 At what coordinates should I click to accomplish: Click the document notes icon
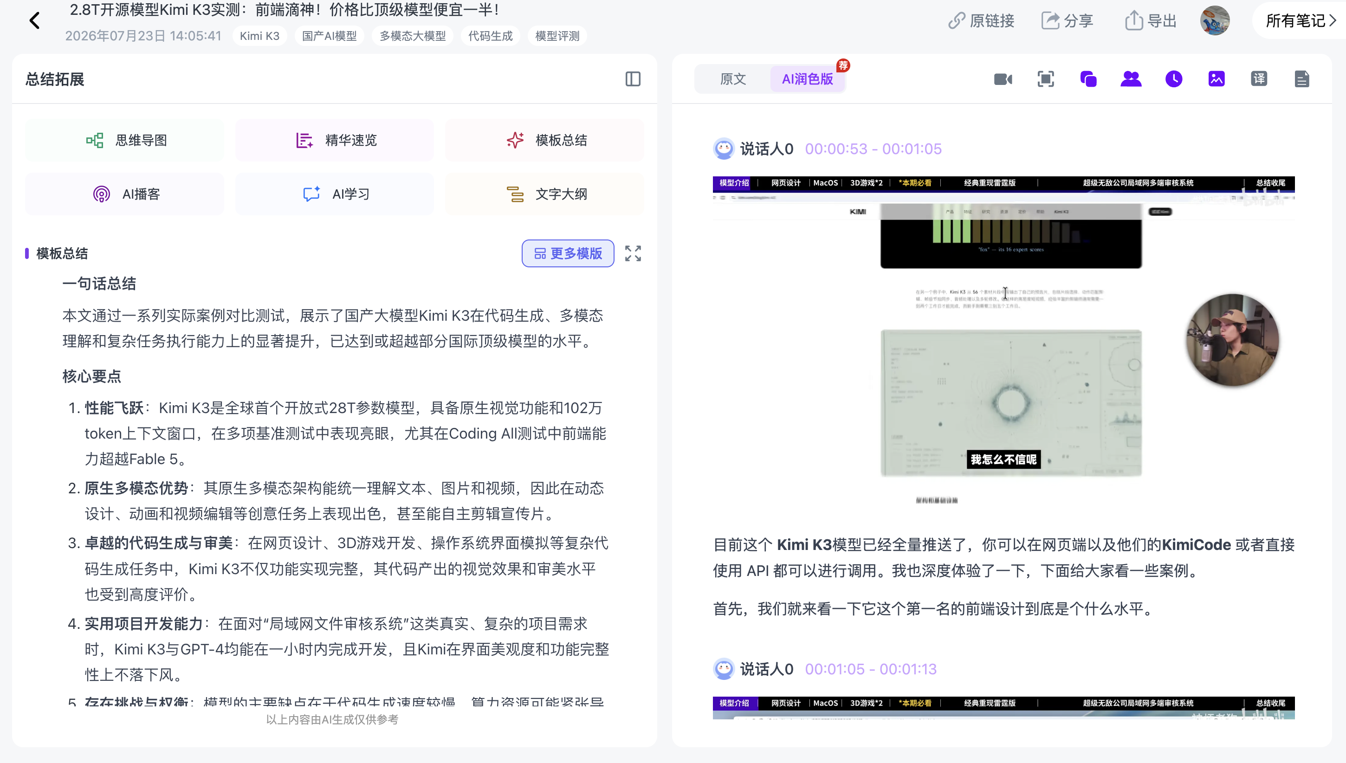(x=1301, y=79)
